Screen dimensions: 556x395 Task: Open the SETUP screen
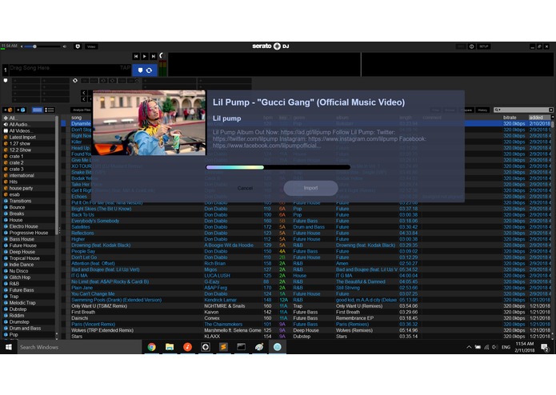tap(484, 46)
